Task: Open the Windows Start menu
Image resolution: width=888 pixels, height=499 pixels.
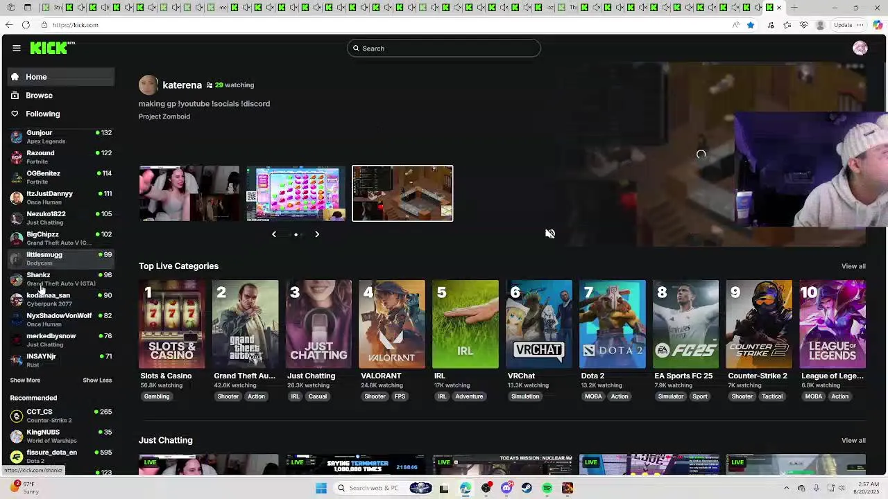Action: click(321, 488)
